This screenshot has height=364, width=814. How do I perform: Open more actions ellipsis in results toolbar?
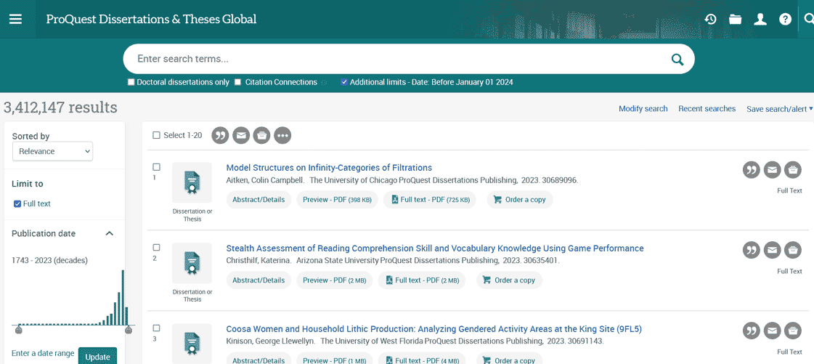pyautogui.click(x=282, y=136)
